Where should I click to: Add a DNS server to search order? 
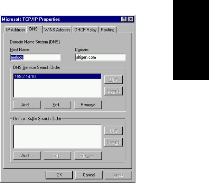point(27,105)
